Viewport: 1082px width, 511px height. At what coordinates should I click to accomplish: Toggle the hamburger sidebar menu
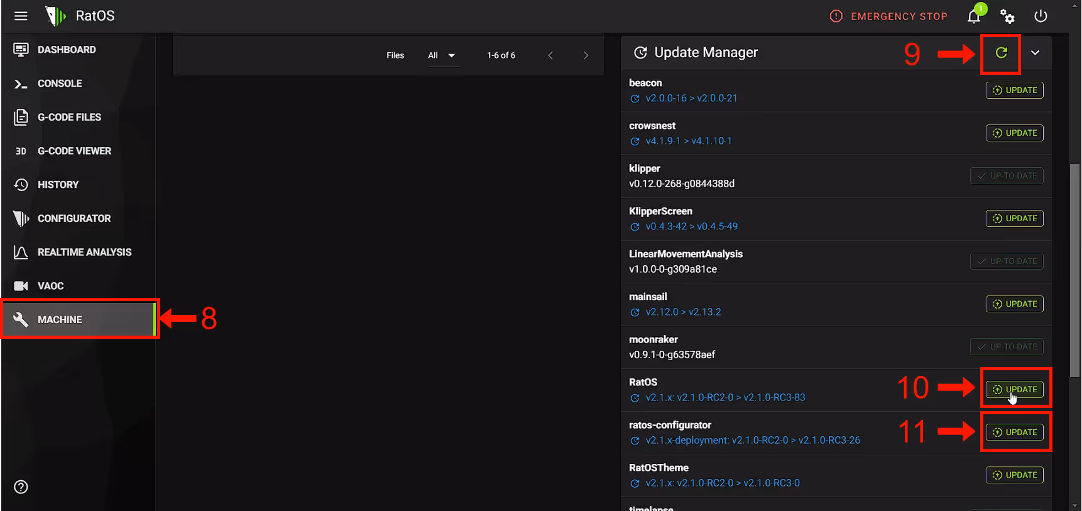tap(21, 16)
